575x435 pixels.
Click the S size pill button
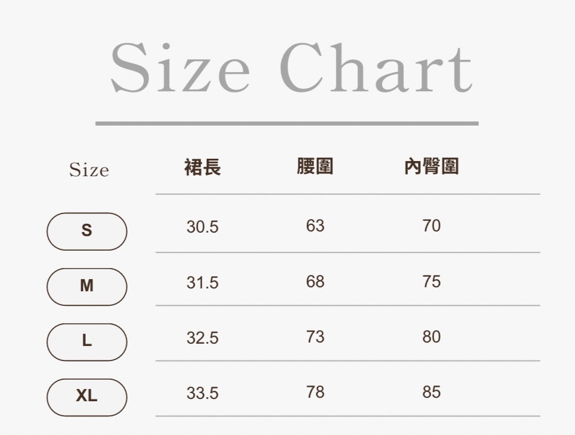(87, 231)
